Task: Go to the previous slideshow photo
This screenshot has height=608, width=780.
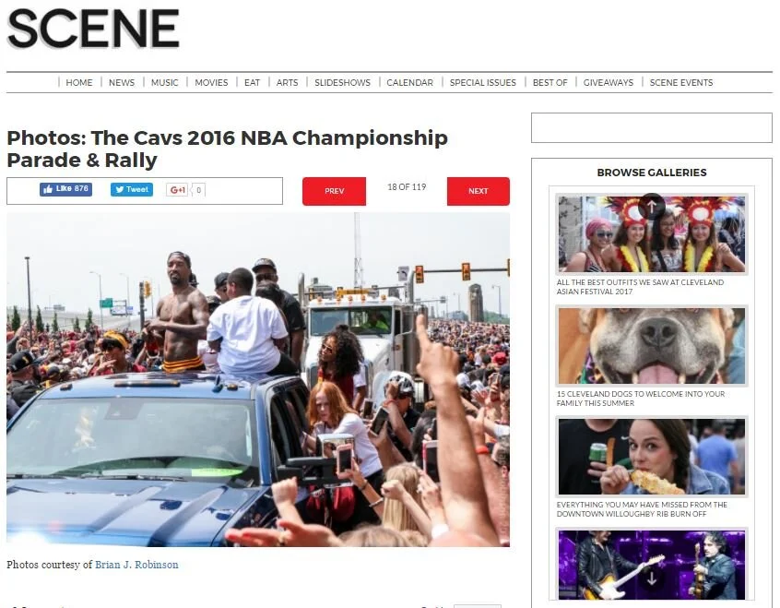Action: [x=335, y=191]
